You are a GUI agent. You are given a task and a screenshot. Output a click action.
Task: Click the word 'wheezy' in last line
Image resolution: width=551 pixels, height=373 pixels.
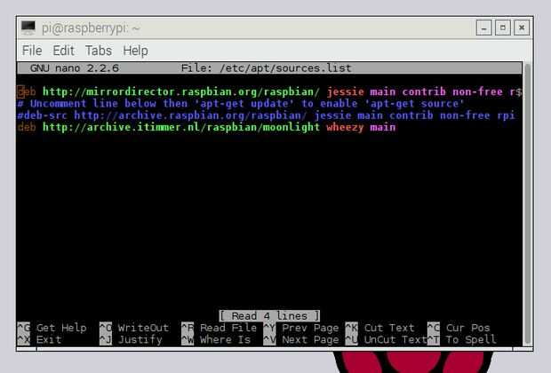pyautogui.click(x=345, y=127)
